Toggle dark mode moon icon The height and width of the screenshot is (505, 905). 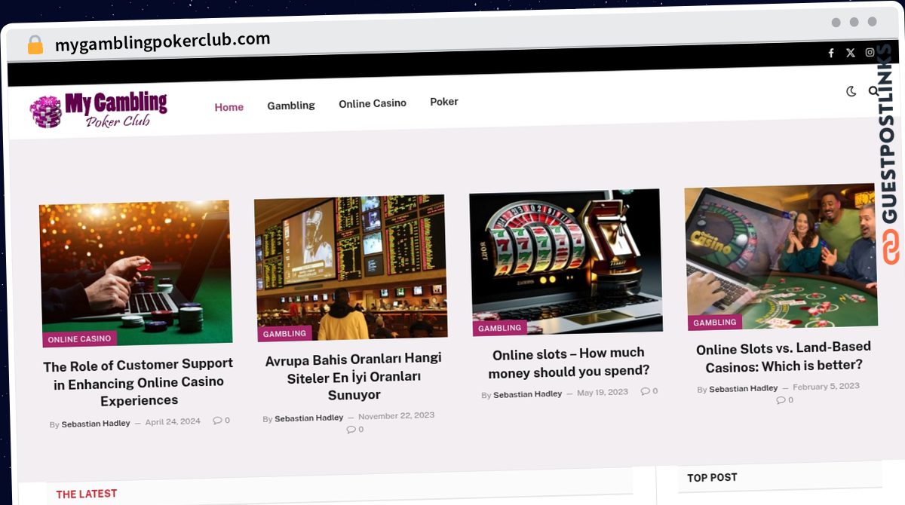tap(851, 91)
